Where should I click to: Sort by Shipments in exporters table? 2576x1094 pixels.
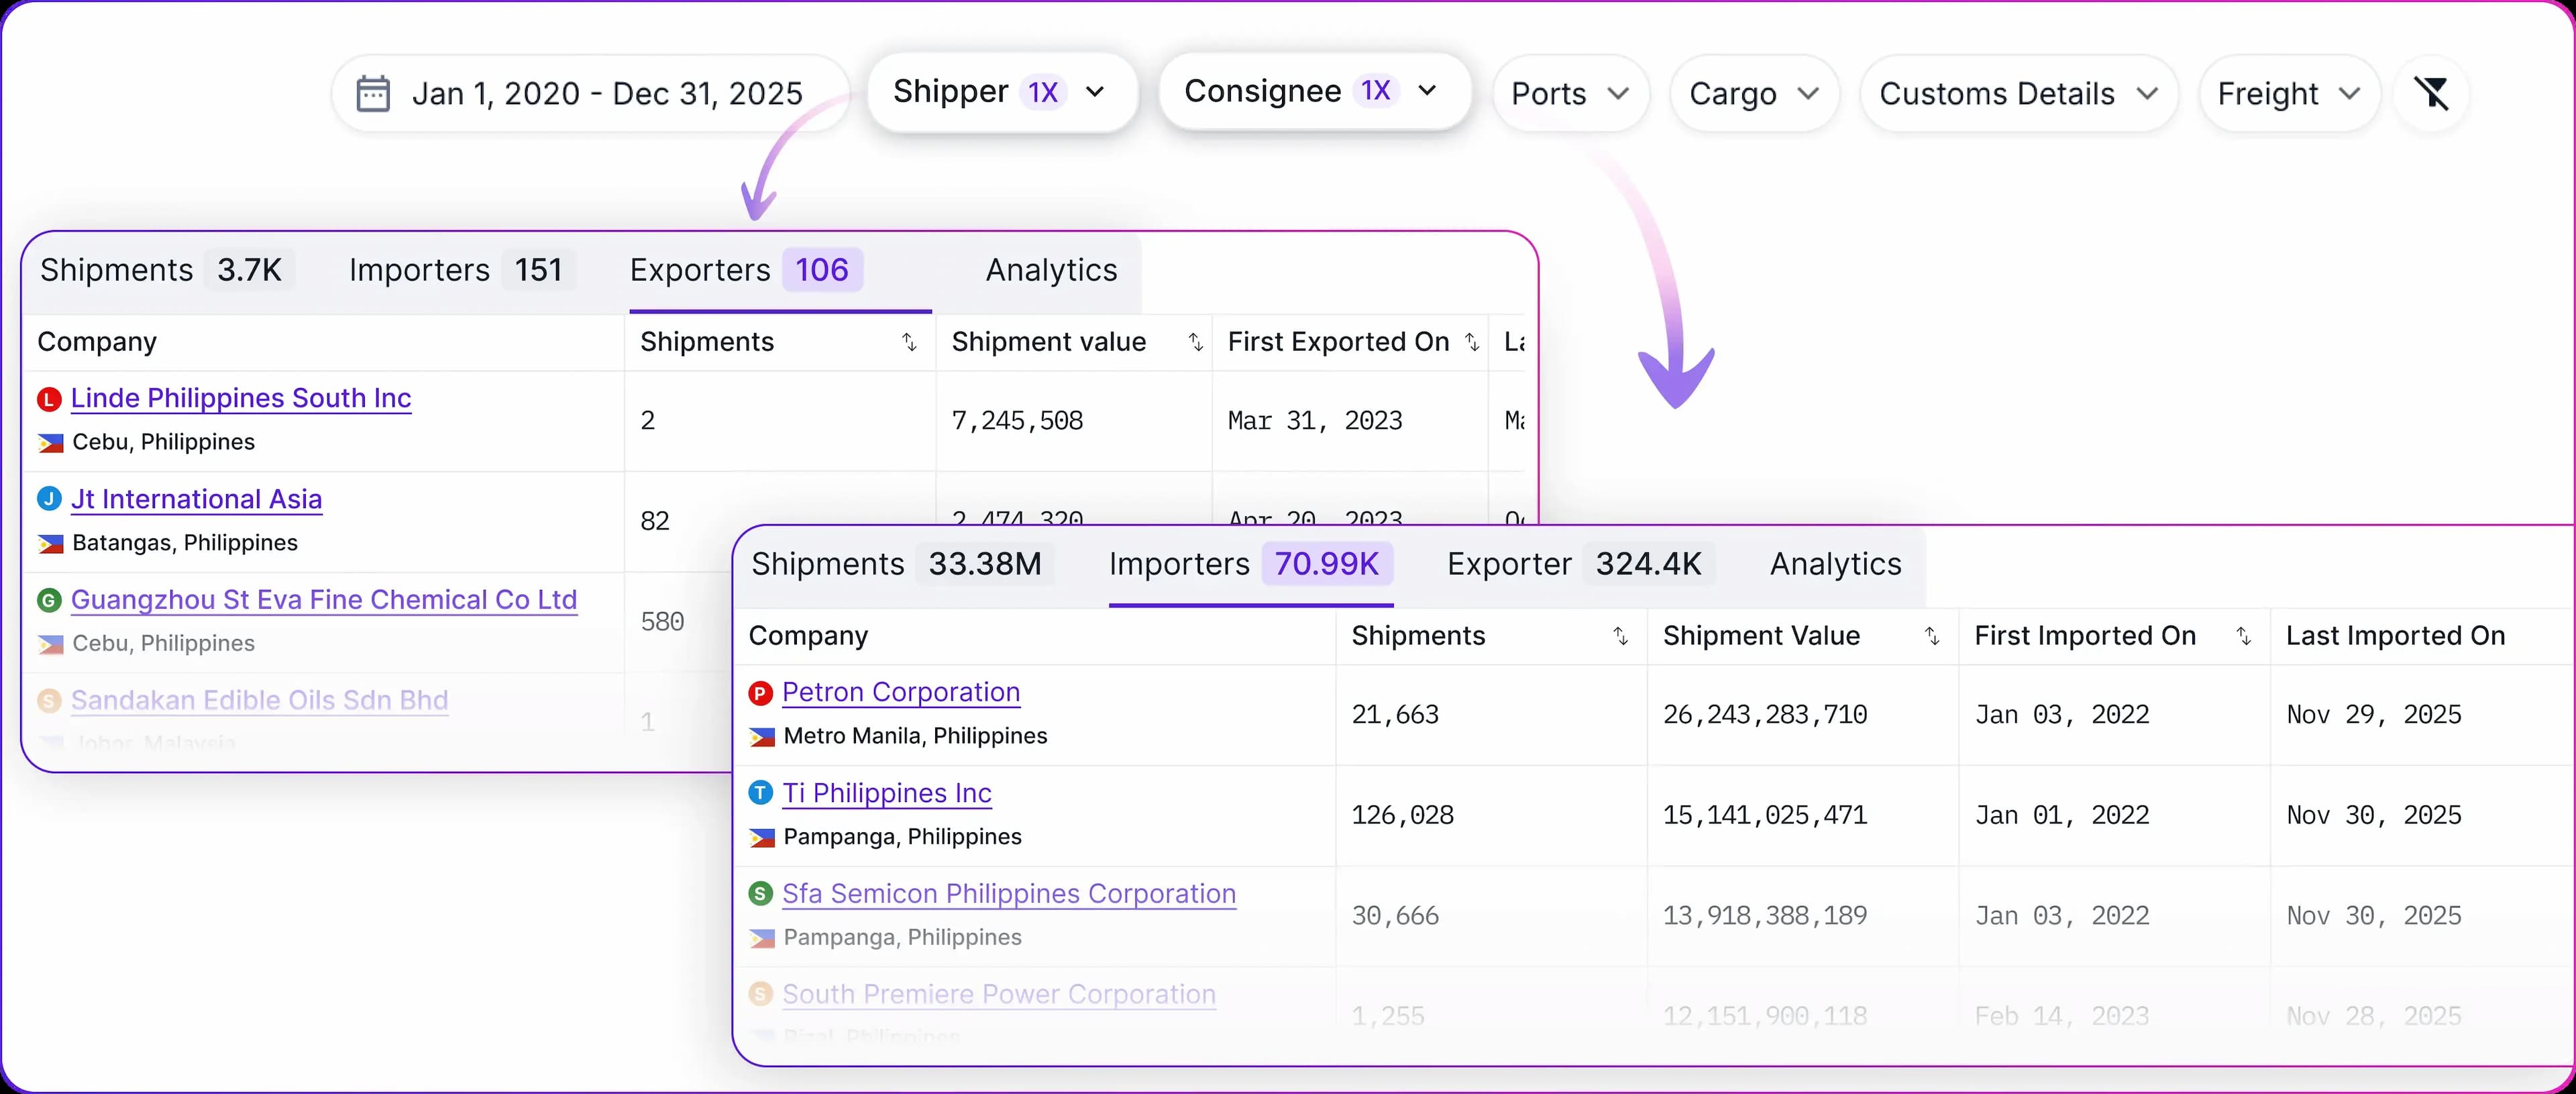point(908,342)
